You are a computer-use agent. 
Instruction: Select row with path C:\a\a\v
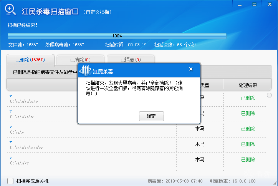pyautogui.click(x=136, y=161)
